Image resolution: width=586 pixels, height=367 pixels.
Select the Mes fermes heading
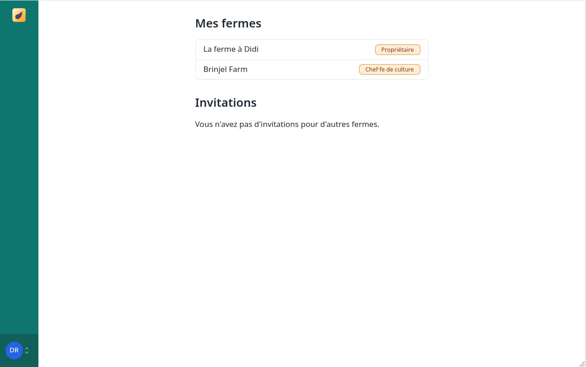tap(228, 23)
